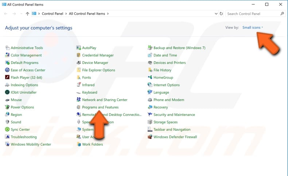This screenshot has height=176, width=288.
Task: Click the Internet Options globe icon
Action: coord(150,85)
